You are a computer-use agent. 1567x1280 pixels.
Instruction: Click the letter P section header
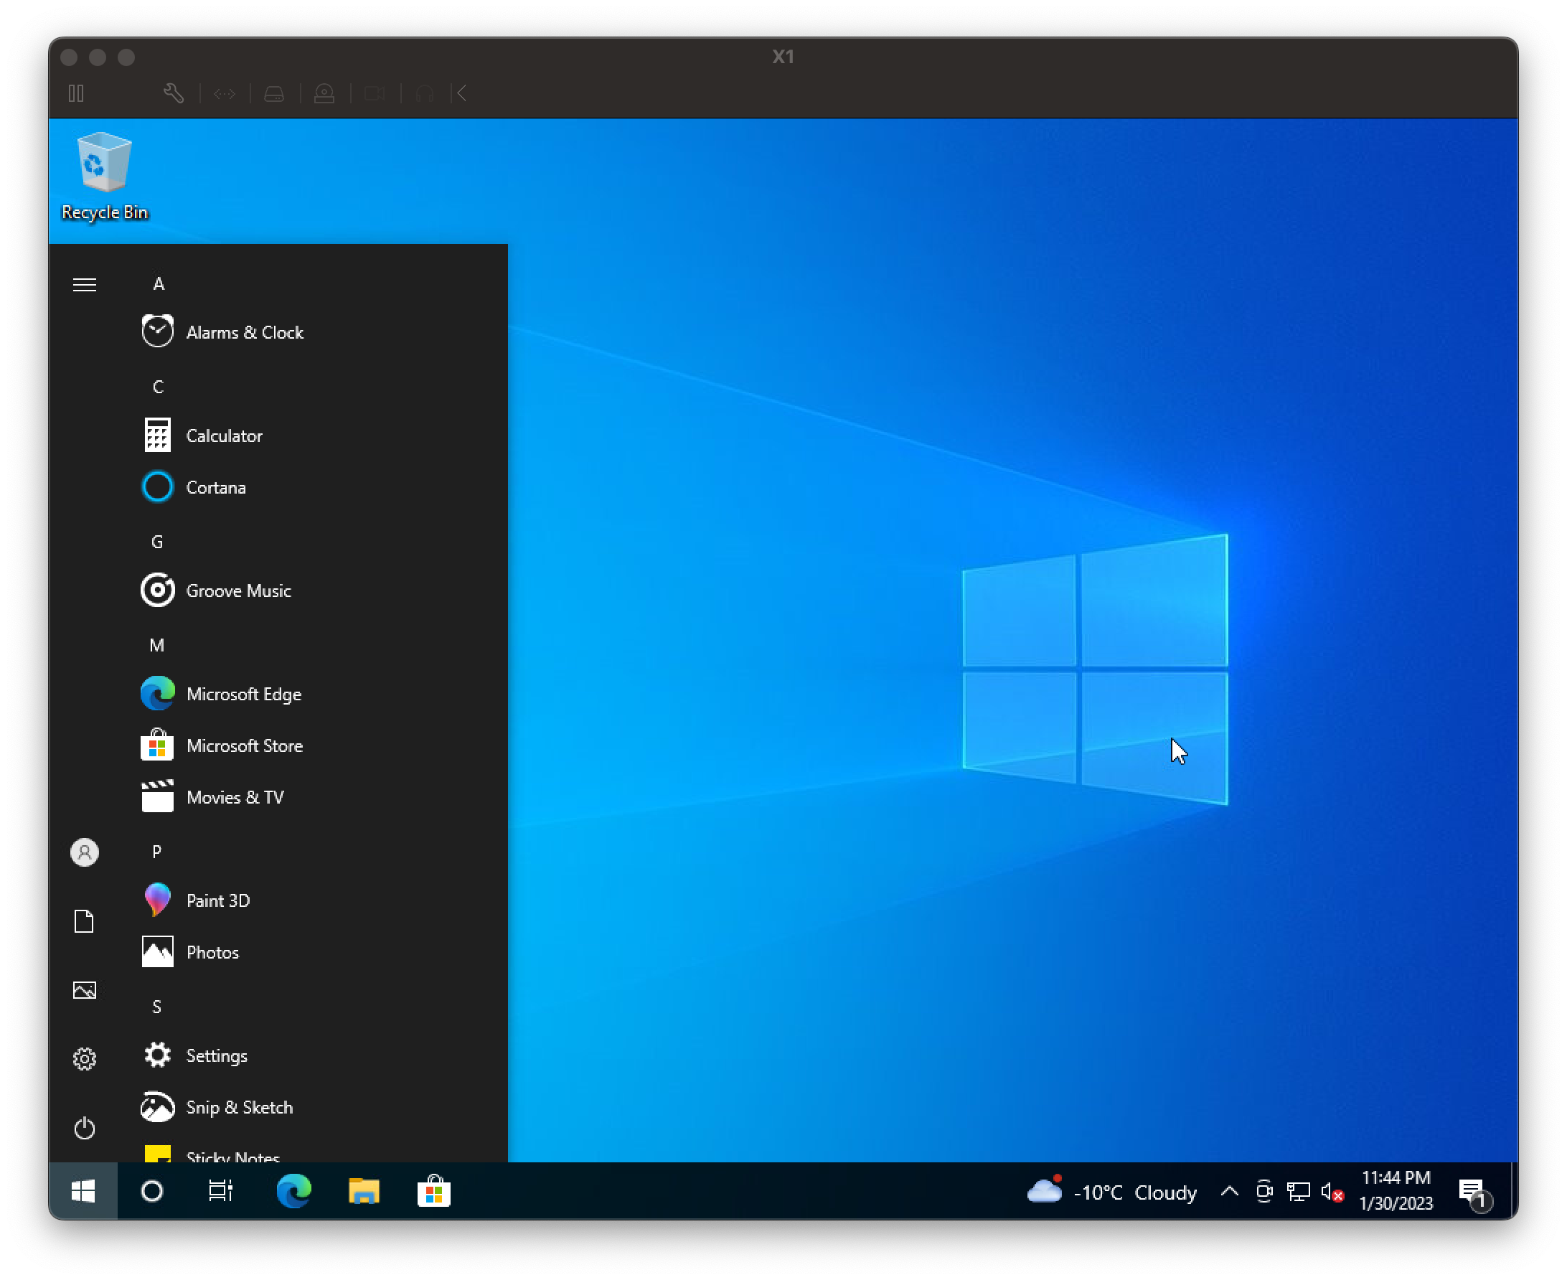click(156, 852)
